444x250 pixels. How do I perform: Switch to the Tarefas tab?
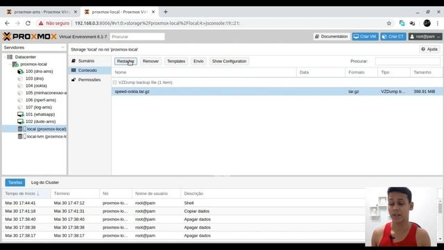tap(15, 183)
